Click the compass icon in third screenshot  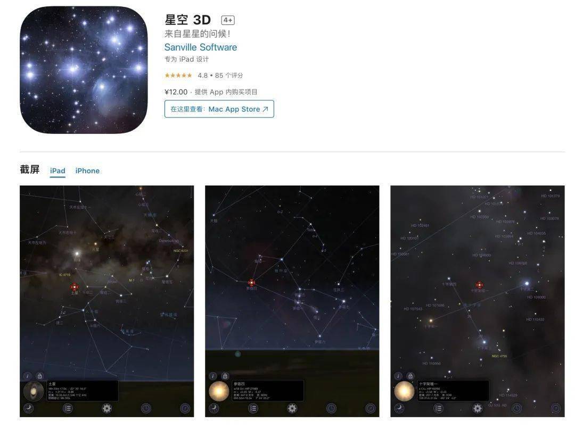(x=556, y=408)
